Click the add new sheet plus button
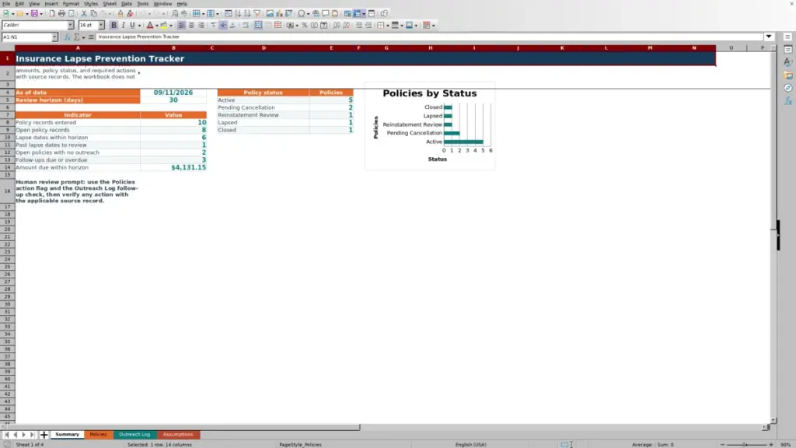Viewport: 796px width, 448px height. pos(44,435)
